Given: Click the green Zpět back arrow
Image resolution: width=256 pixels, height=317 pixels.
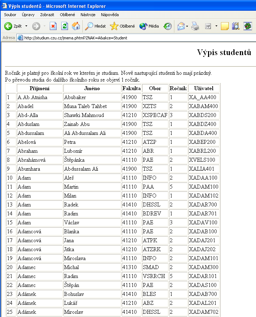Looking at the screenshot, I should tap(8, 26).
